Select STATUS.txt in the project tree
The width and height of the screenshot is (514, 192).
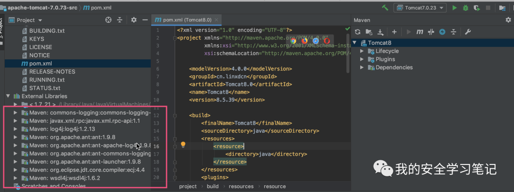click(x=45, y=88)
